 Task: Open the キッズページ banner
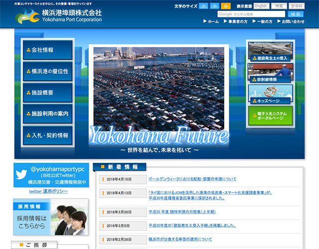point(270,94)
